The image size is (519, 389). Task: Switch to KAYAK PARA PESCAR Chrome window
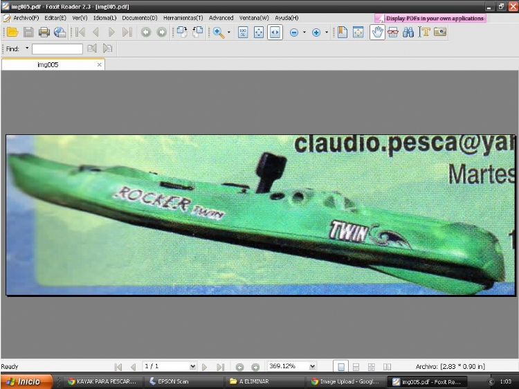tap(102, 381)
